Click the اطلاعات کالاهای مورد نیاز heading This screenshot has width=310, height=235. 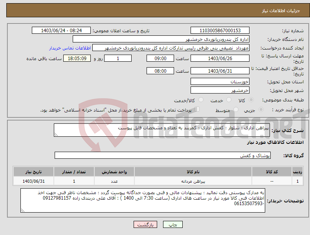[275, 142]
